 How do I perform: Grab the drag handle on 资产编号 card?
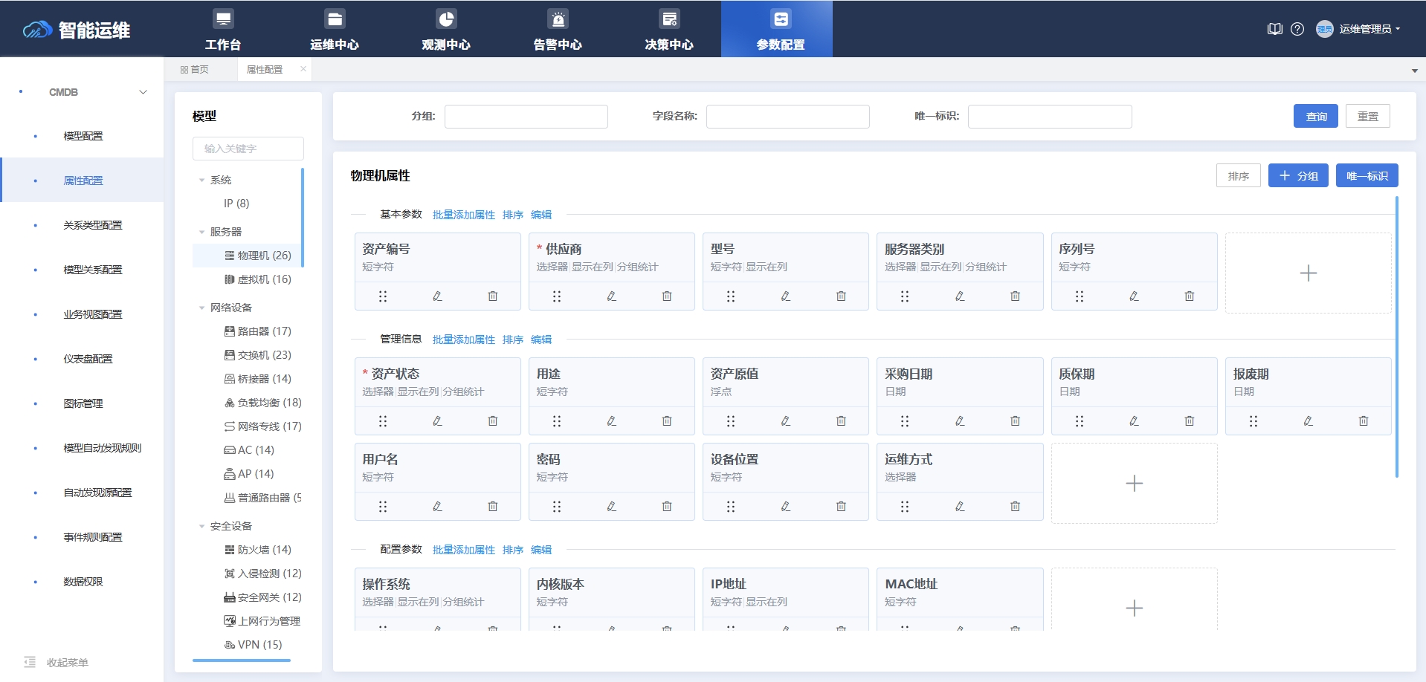pos(383,296)
